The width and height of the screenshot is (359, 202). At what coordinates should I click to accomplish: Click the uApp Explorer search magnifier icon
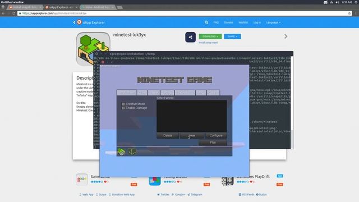[206, 22]
